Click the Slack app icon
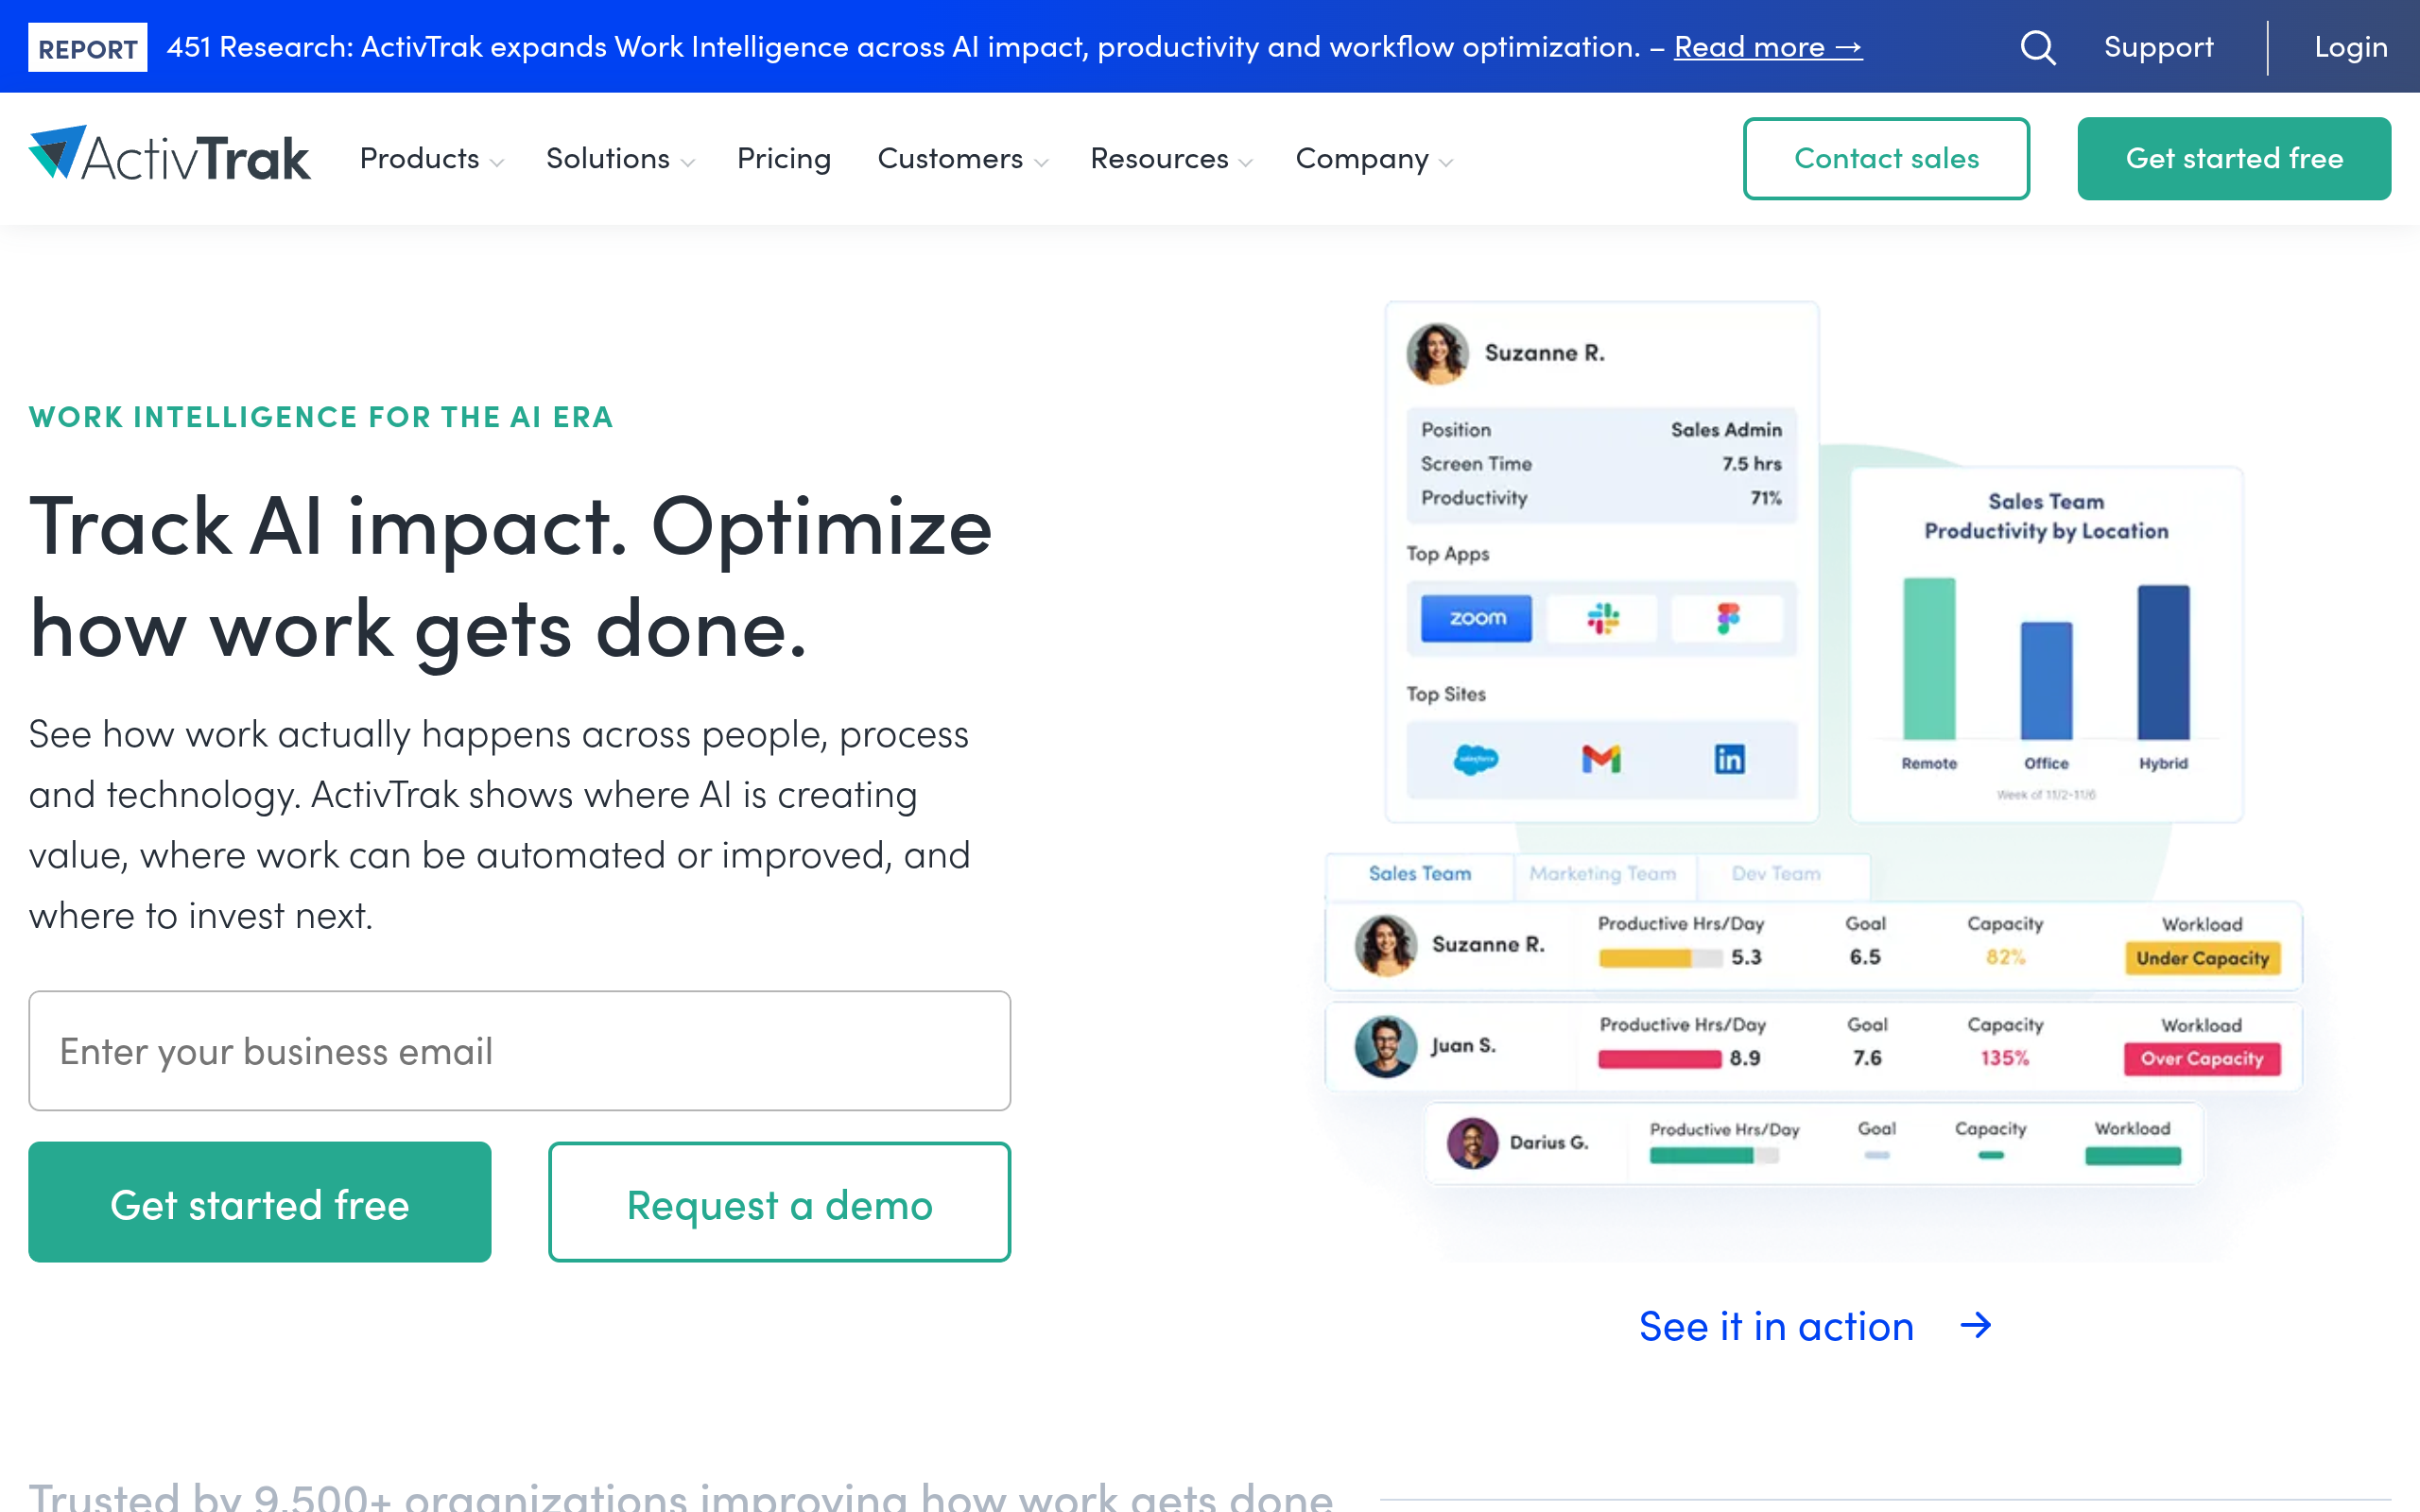This screenshot has width=2420, height=1512. pyautogui.click(x=1602, y=618)
